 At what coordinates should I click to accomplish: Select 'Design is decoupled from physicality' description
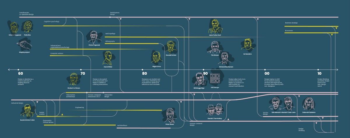point(100,82)
